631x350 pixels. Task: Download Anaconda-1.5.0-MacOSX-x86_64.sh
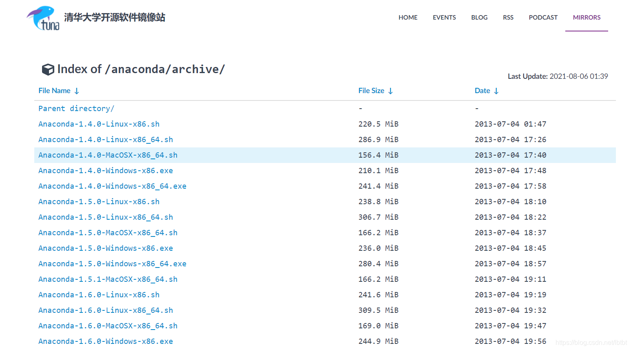pos(108,233)
